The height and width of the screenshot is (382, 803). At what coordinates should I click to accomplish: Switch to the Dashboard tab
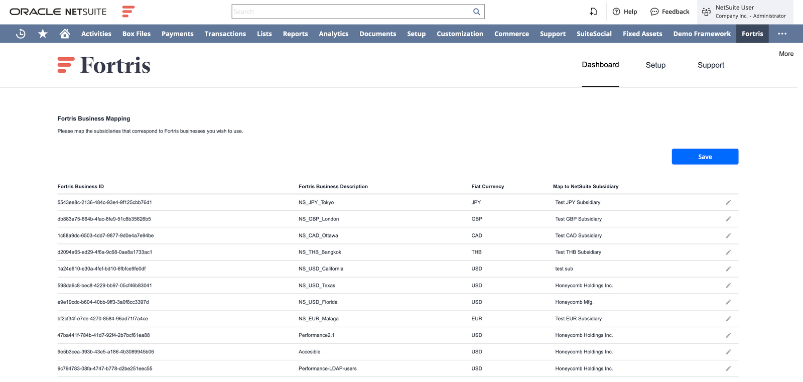click(600, 65)
